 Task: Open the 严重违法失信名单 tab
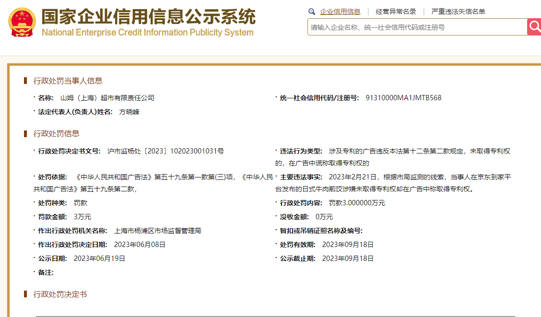[x=458, y=12]
